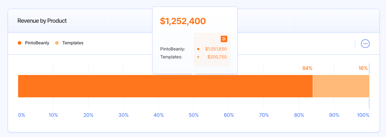
Task: Click the 16% data label
Action: click(363, 68)
